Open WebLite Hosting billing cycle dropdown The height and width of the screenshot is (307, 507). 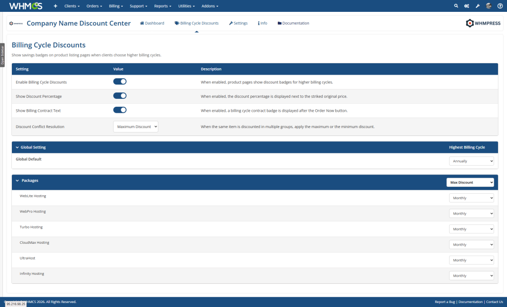coord(471,198)
